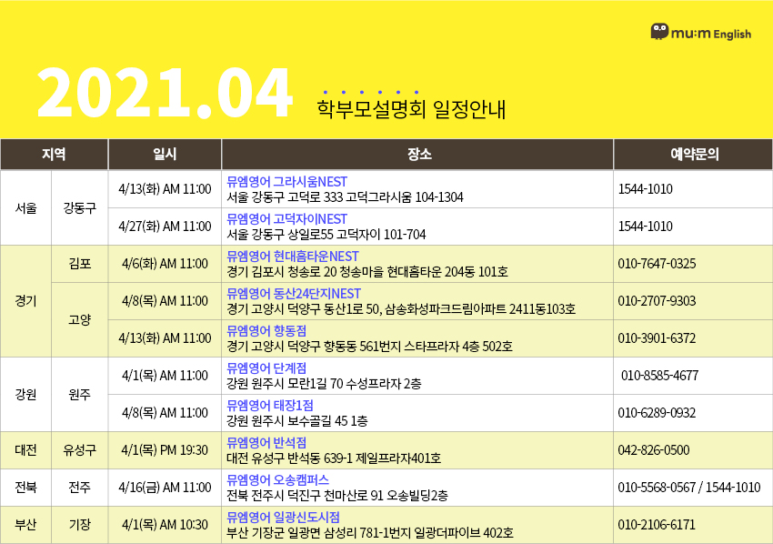Screen dimensions: 773x544
Task: Open the 뮤엠영어 향동점 link
Action: tap(266, 331)
